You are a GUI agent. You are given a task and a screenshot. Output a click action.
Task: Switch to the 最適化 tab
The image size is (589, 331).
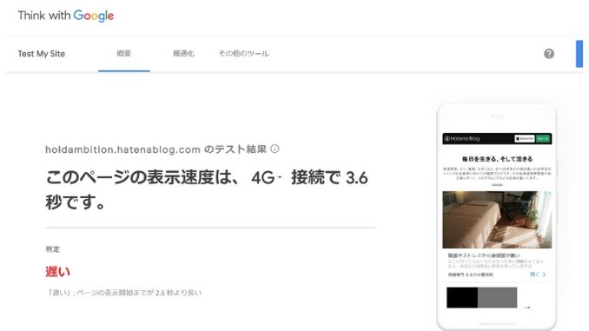pos(183,53)
